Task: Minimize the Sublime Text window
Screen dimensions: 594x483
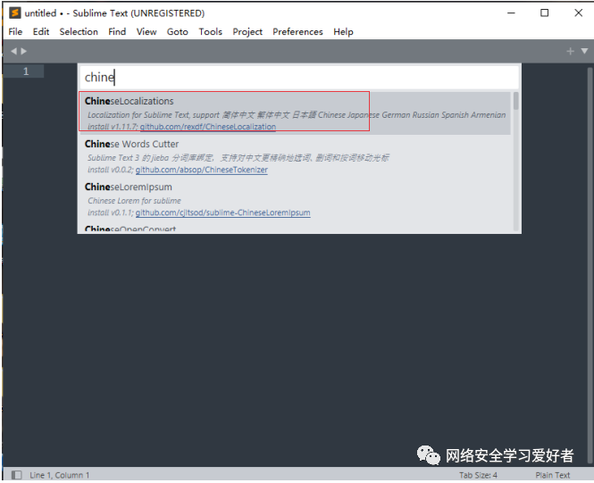Action: click(511, 12)
